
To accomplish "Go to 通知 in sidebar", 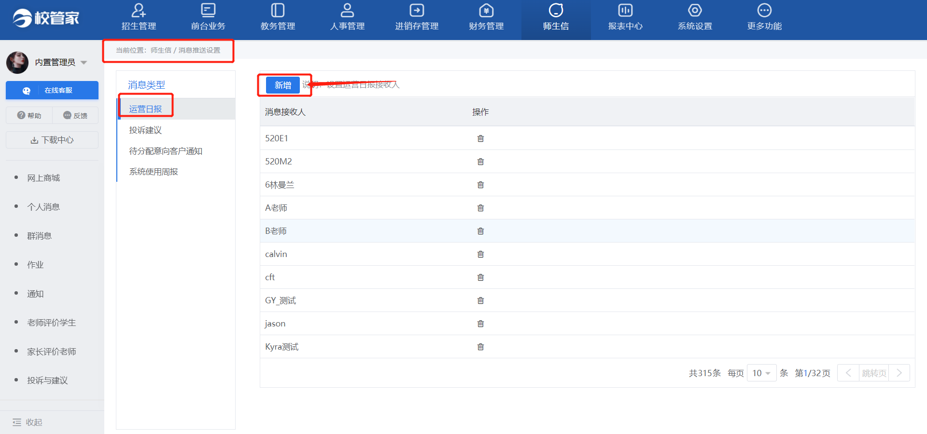I will (35, 294).
